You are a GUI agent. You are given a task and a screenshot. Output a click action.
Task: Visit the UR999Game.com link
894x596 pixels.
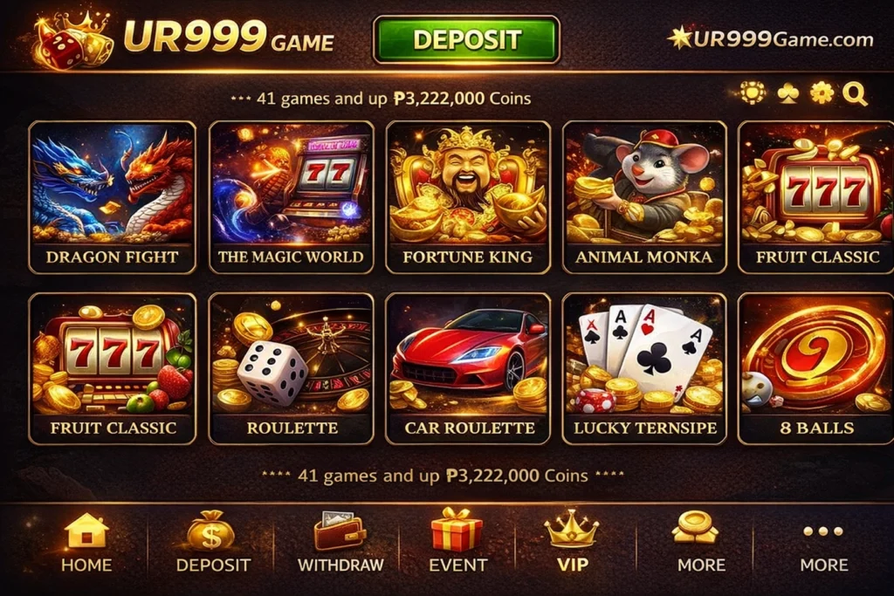point(770,38)
